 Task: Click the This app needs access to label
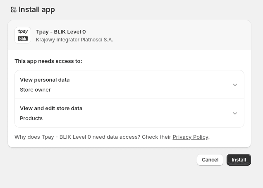pos(48,61)
